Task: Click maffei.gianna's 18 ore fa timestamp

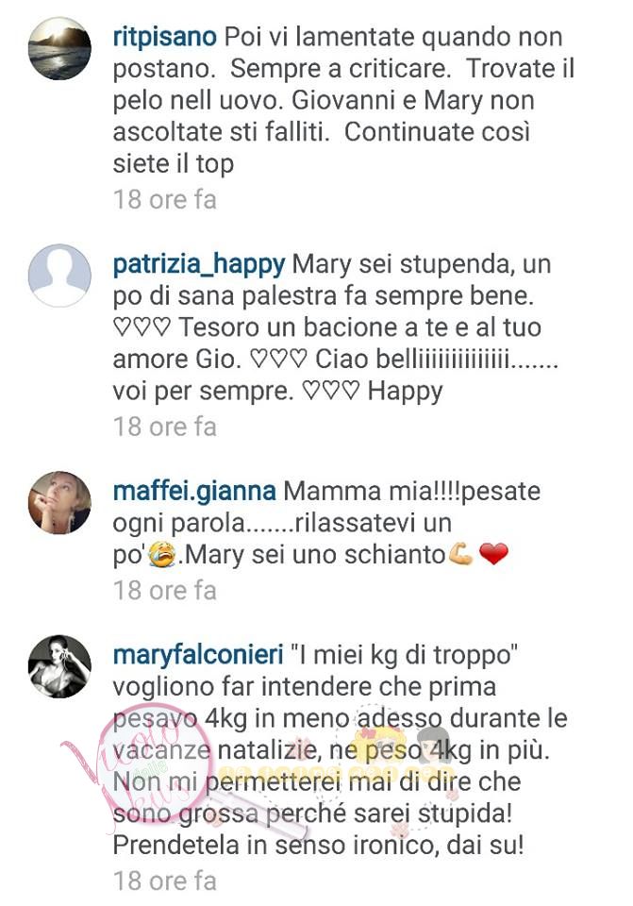Action: 165,591
